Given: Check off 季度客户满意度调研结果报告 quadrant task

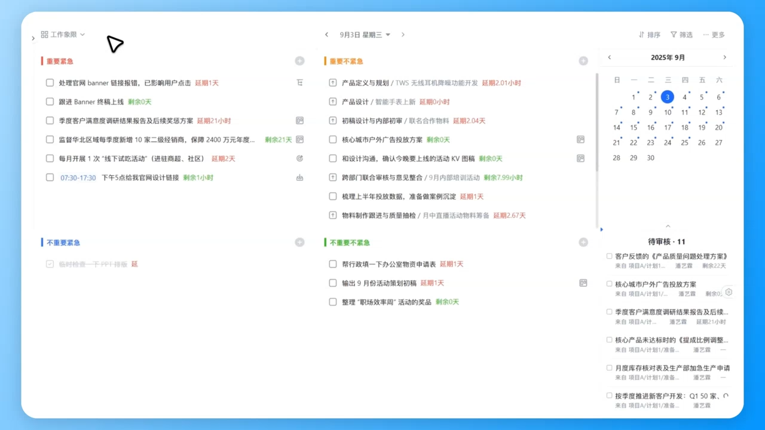Looking at the screenshot, I should [x=50, y=121].
